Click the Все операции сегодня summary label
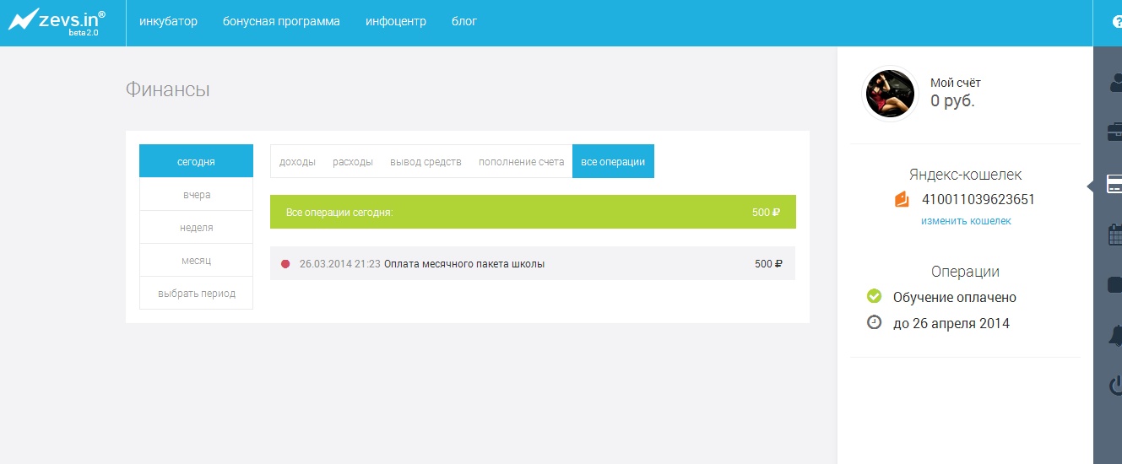This screenshot has height=464, width=1122. [339, 213]
